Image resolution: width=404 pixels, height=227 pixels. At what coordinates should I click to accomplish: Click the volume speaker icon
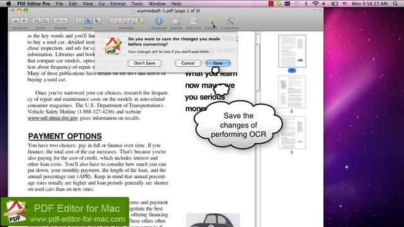pos(324,4)
